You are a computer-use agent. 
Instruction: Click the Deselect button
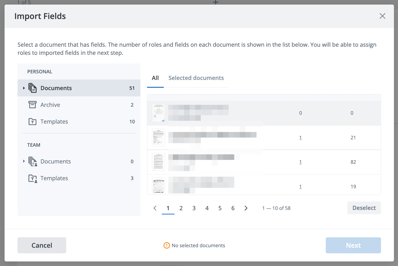click(x=364, y=208)
